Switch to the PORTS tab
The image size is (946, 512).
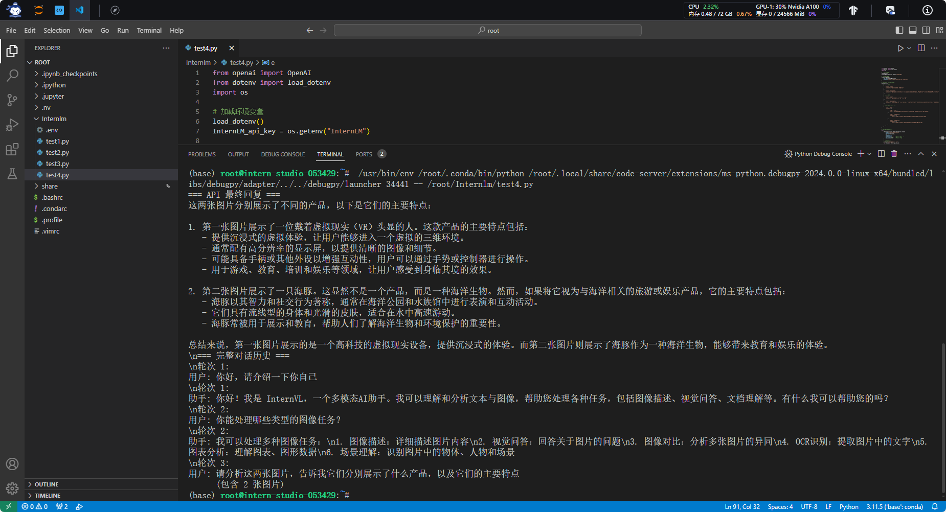pyautogui.click(x=364, y=154)
